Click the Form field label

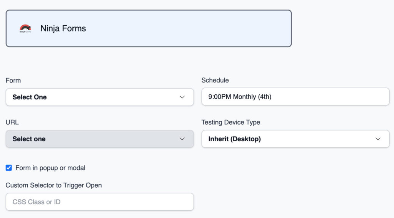click(13, 81)
